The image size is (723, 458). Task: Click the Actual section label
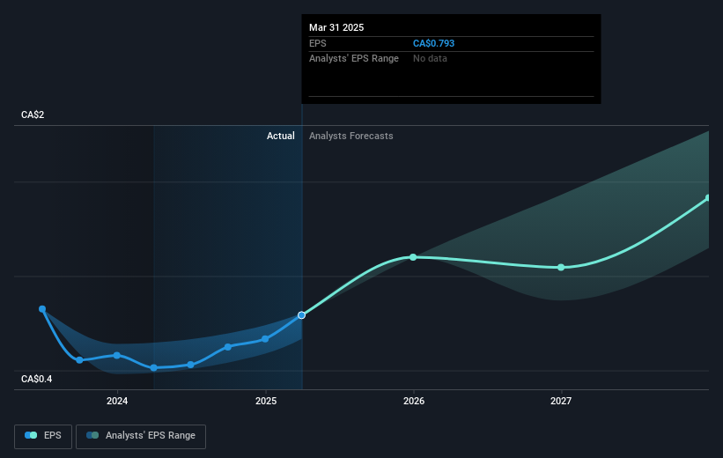(x=280, y=136)
